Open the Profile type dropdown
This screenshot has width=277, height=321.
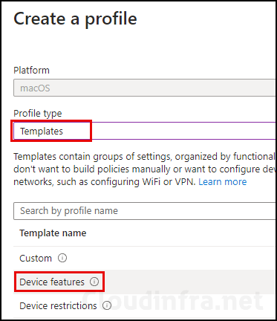click(x=145, y=131)
